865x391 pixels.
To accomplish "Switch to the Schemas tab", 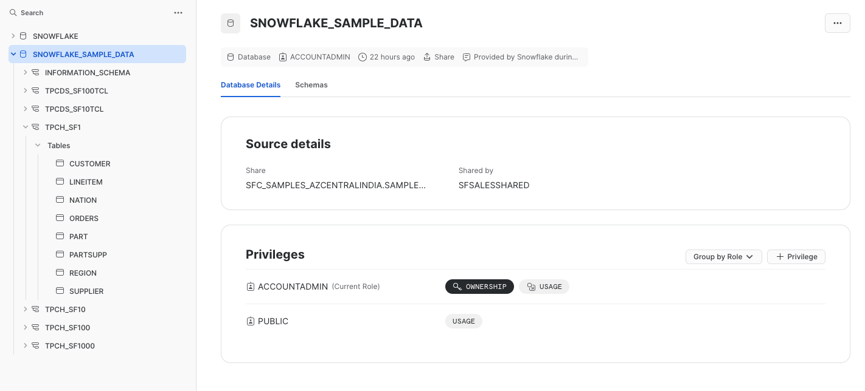I will [x=311, y=85].
